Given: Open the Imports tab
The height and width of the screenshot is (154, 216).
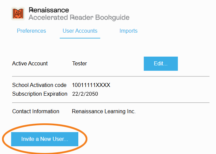Looking at the screenshot, I should tap(128, 31).
